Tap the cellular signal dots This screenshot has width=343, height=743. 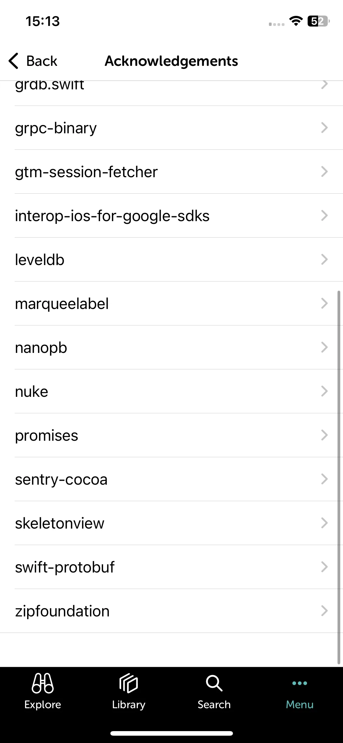(x=277, y=24)
